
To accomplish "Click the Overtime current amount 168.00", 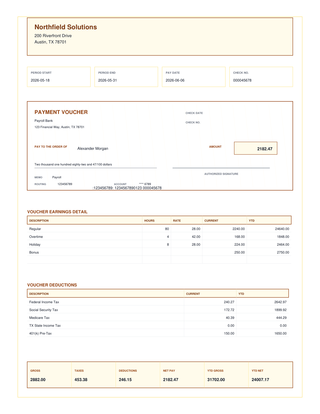I will [239, 237].
